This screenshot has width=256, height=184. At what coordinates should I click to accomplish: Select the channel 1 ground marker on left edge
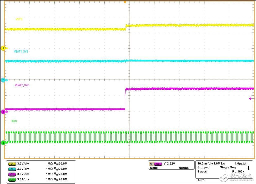3,48
